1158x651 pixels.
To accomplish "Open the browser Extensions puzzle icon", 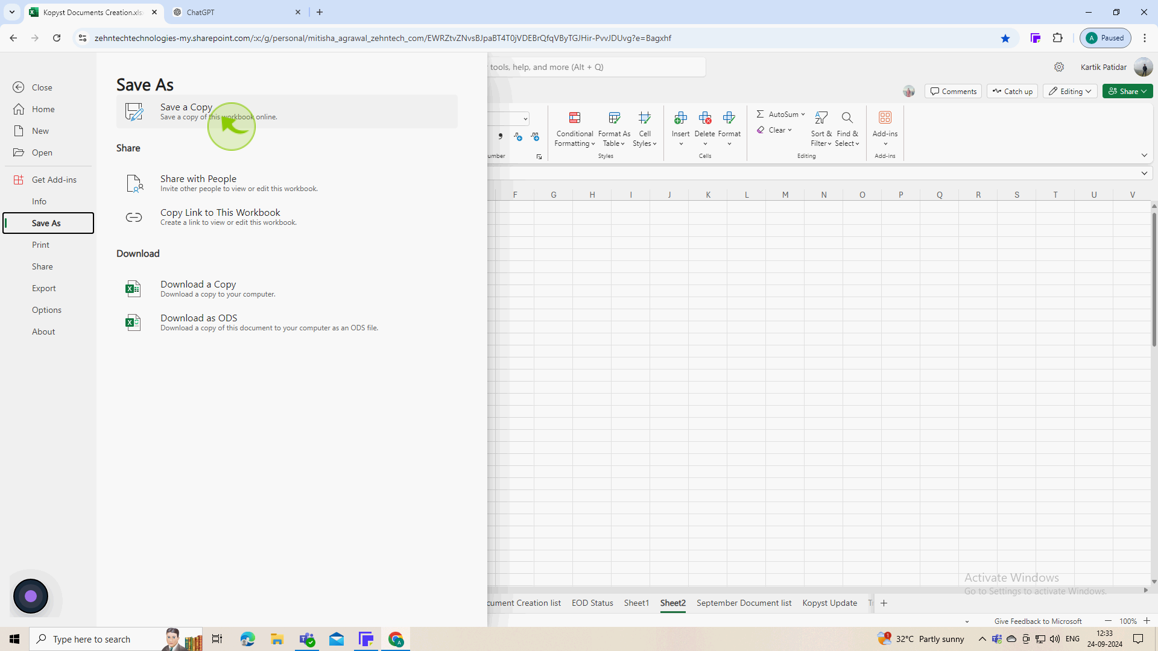I will pyautogui.click(x=1057, y=38).
